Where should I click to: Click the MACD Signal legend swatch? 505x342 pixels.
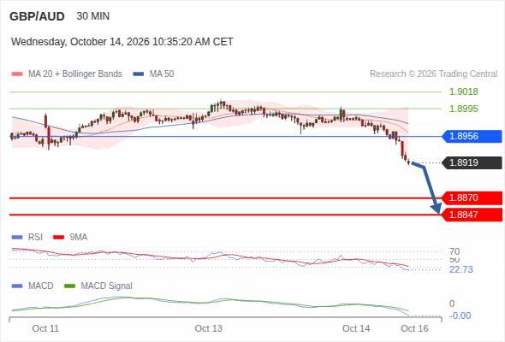pyautogui.click(x=69, y=286)
